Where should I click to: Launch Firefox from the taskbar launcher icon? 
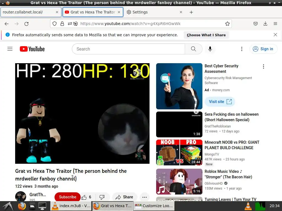22,206
